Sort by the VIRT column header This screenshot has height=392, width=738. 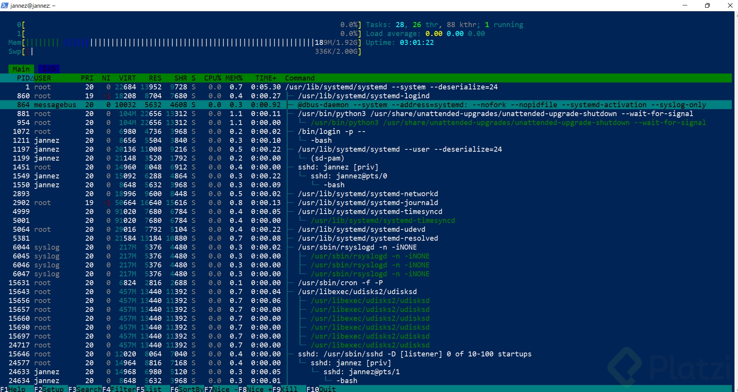coord(128,78)
